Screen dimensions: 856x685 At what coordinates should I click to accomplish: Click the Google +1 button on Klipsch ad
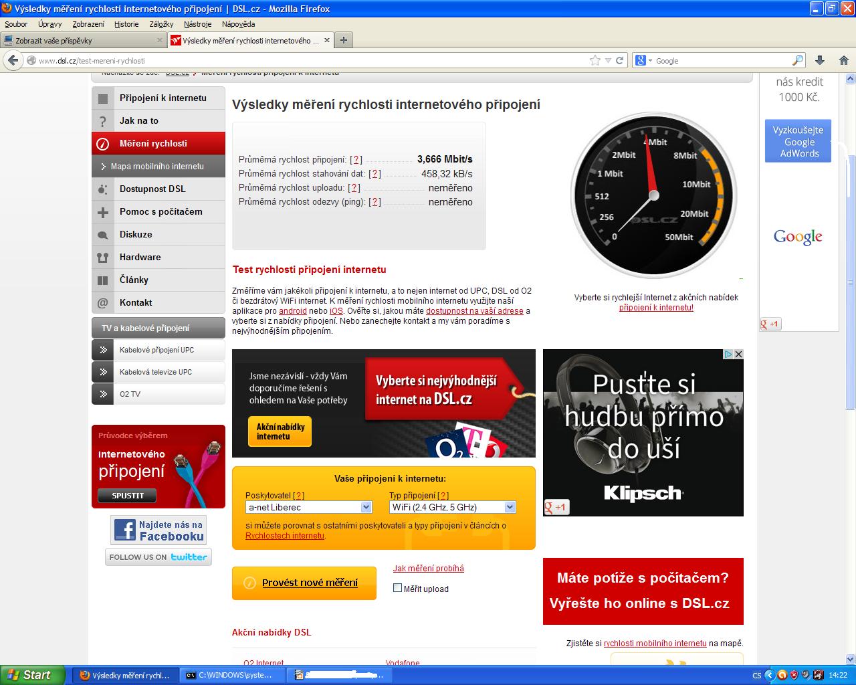(556, 507)
